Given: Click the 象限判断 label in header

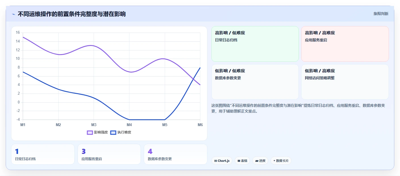Looking at the screenshot, I should [381, 14].
